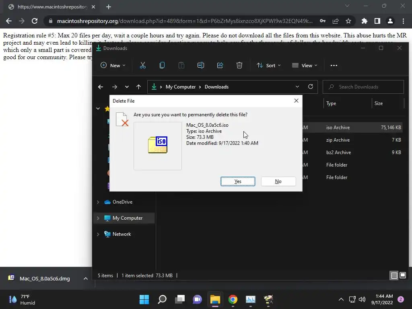Bookmark this page with star icon
This screenshot has height=309, width=412.
click(x=348, y=21)
